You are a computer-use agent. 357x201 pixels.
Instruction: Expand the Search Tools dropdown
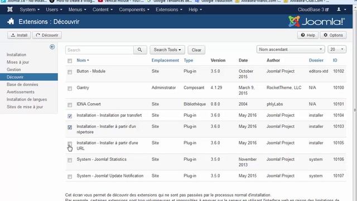167,50
